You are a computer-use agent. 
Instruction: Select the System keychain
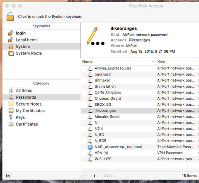tap(41, 47)
